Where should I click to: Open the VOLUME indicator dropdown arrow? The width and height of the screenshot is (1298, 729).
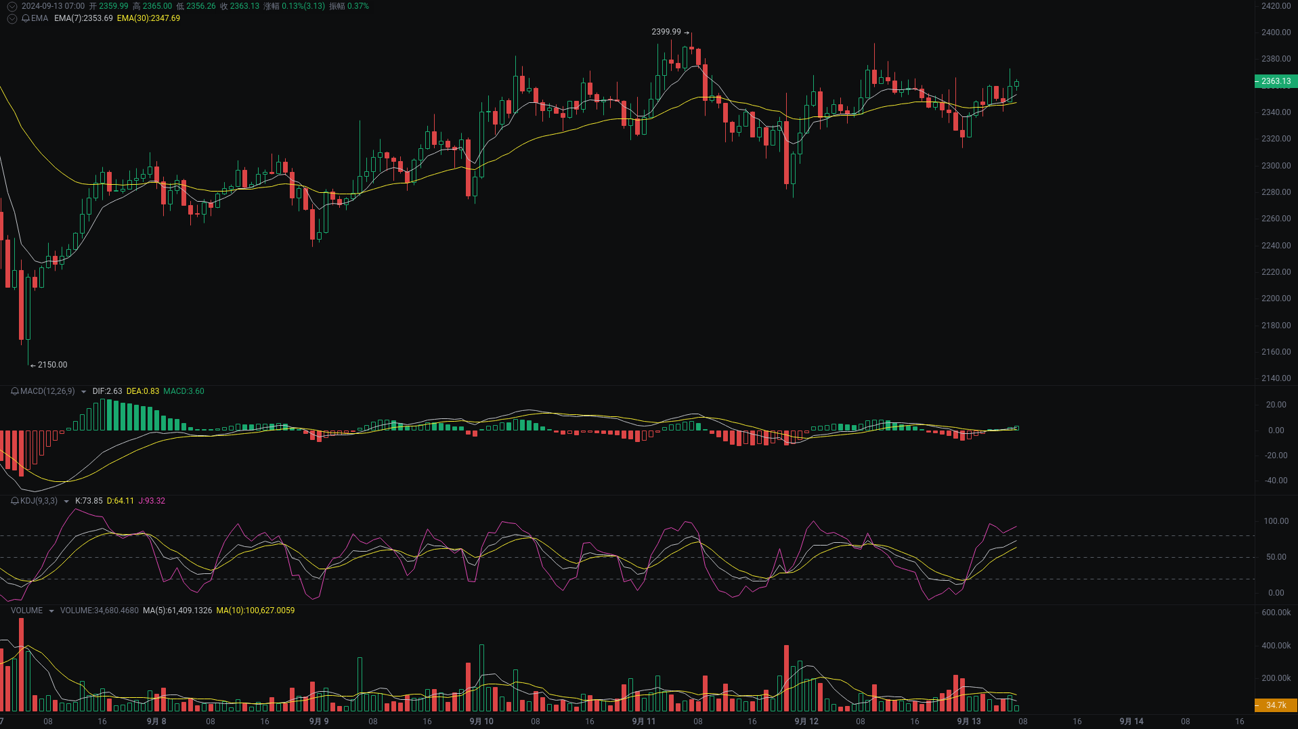click(x=51, y=611)
